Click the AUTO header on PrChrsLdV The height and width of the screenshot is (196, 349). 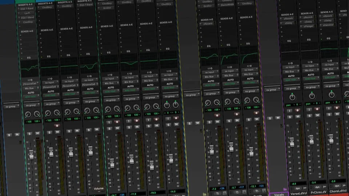(311, 75)
